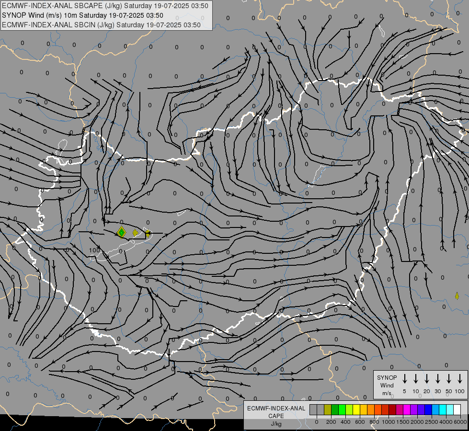Select the SBCIN title line in header box
This screenshot has height=431, width=469.
tap(101, 25)
